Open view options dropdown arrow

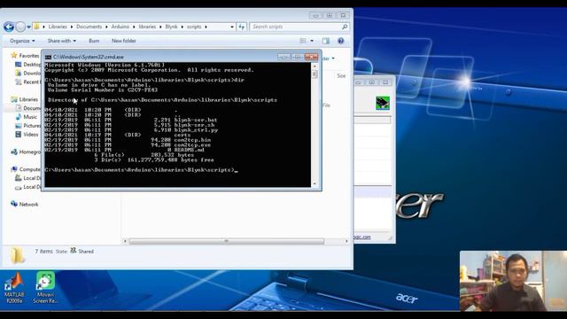tap(312, 41)
